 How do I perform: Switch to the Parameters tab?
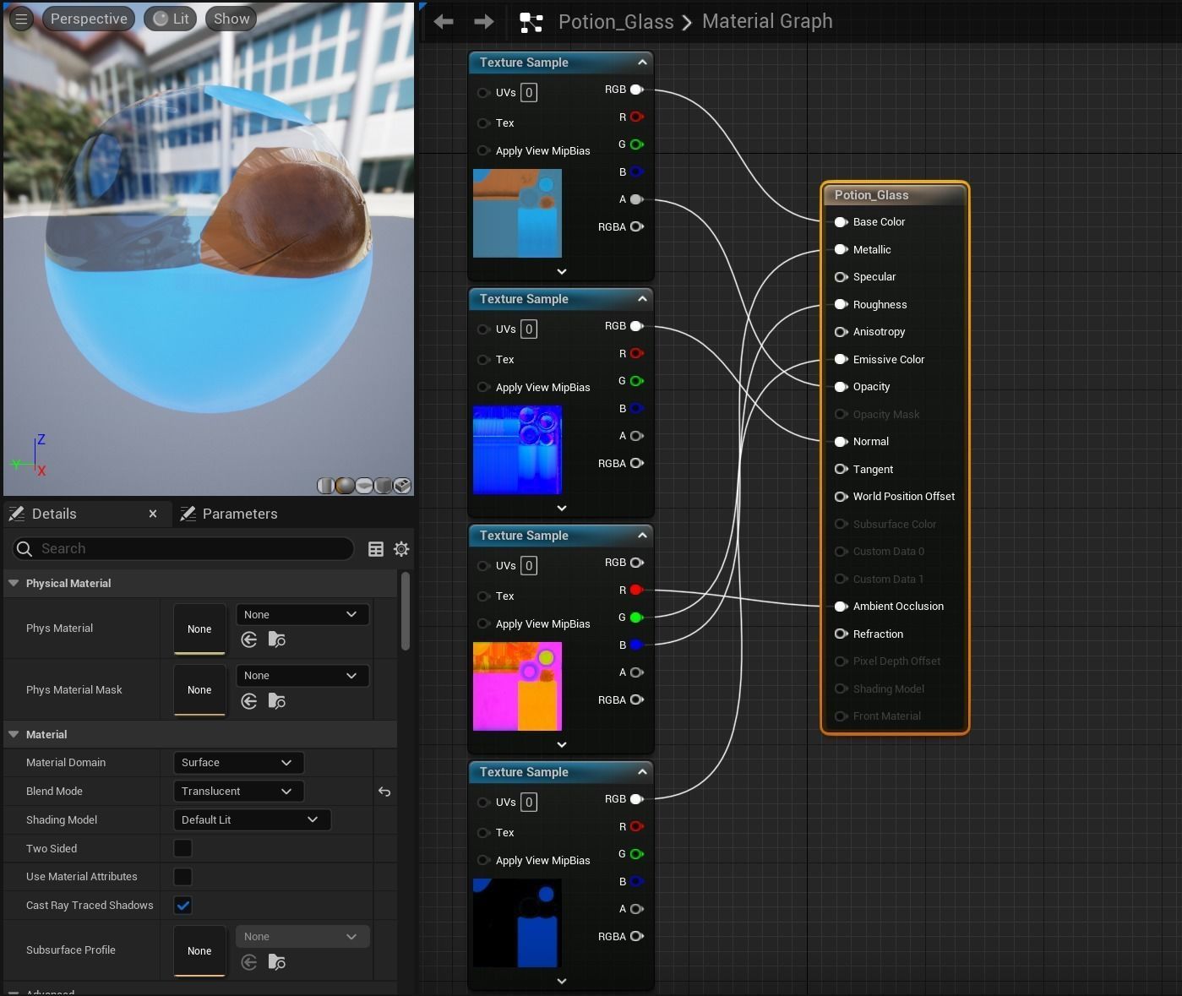(230, 514)
